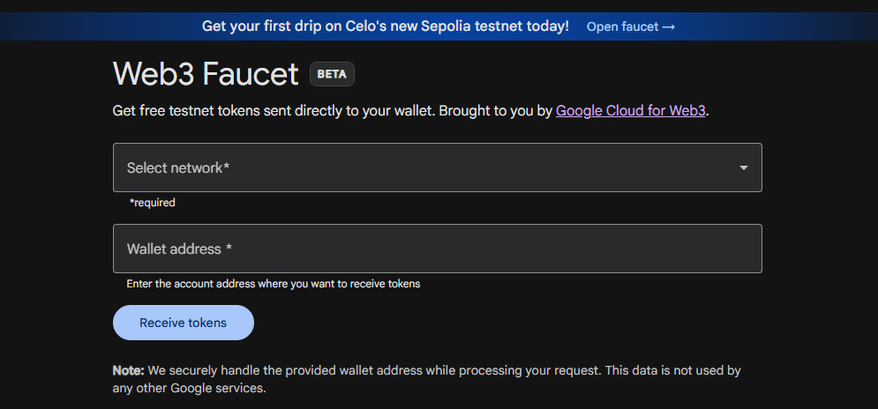
Task: Click the Celo Sepolia testnet banner announcement
Action: pos(385,26)
